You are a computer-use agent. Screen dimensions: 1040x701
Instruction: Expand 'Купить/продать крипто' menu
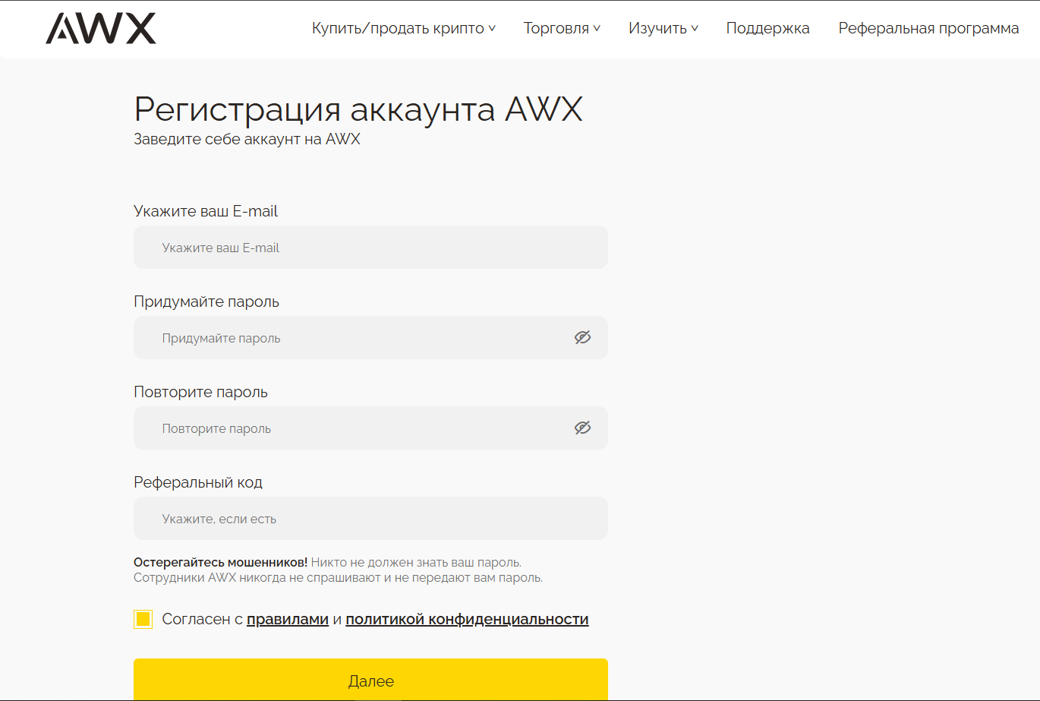click(403, 29)
